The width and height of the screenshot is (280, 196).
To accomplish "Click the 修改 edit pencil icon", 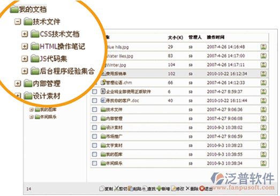I will [x=173, y=189].
